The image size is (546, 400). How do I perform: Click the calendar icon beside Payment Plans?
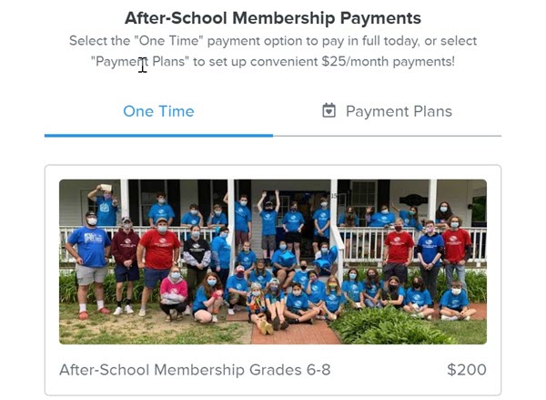[x=329, y=111]
